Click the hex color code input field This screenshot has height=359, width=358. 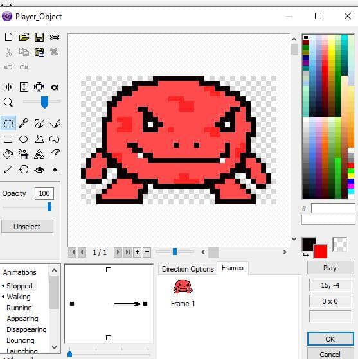pyautogui.click(x=333, y=208)
